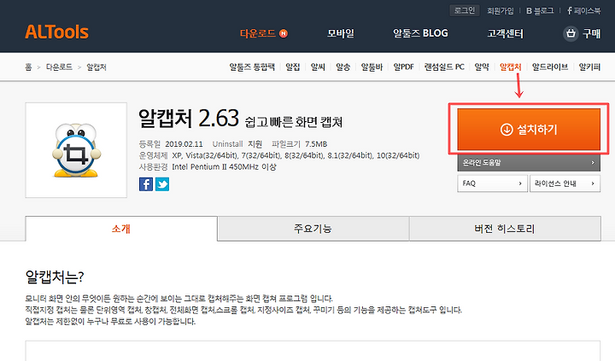Switch to the 주요기능 tab
The image size is (615, 361).
tap(313, 229)
